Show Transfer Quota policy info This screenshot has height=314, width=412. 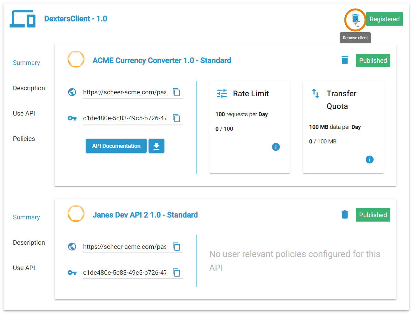[369, 160]
